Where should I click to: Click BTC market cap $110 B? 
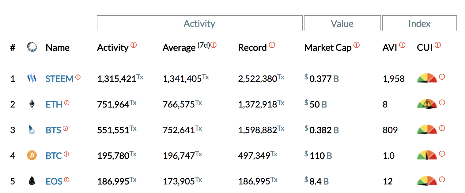[x=318, y=156]
